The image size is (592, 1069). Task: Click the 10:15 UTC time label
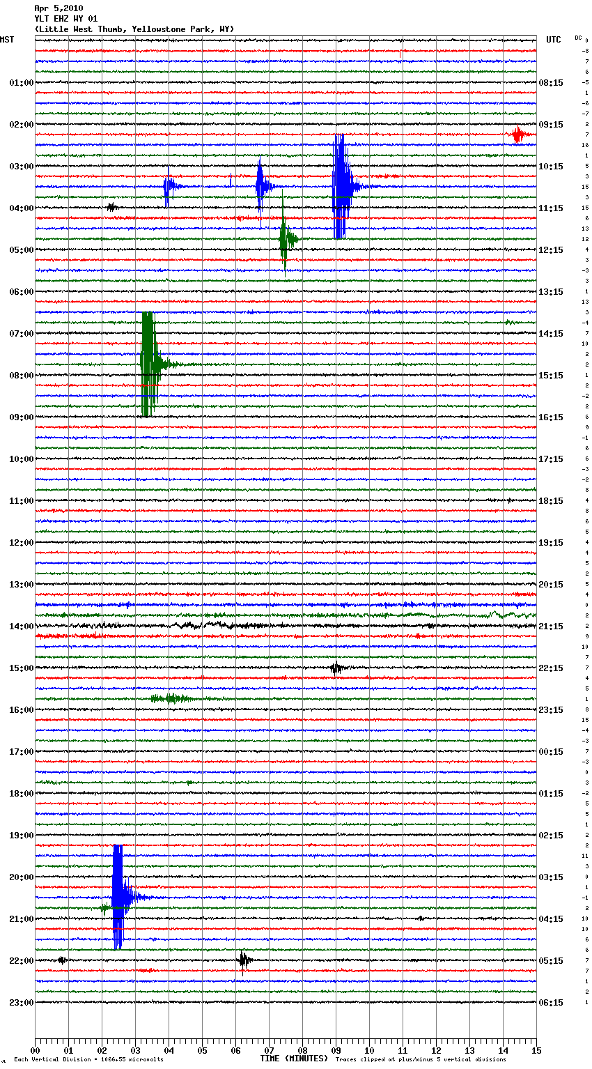[x=551, y=167]
